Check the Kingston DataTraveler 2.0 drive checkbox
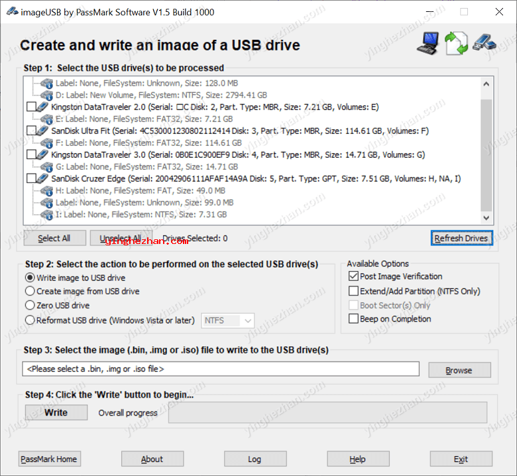The width and height of the screenshot is (517, 476). [x=31, y=107]
